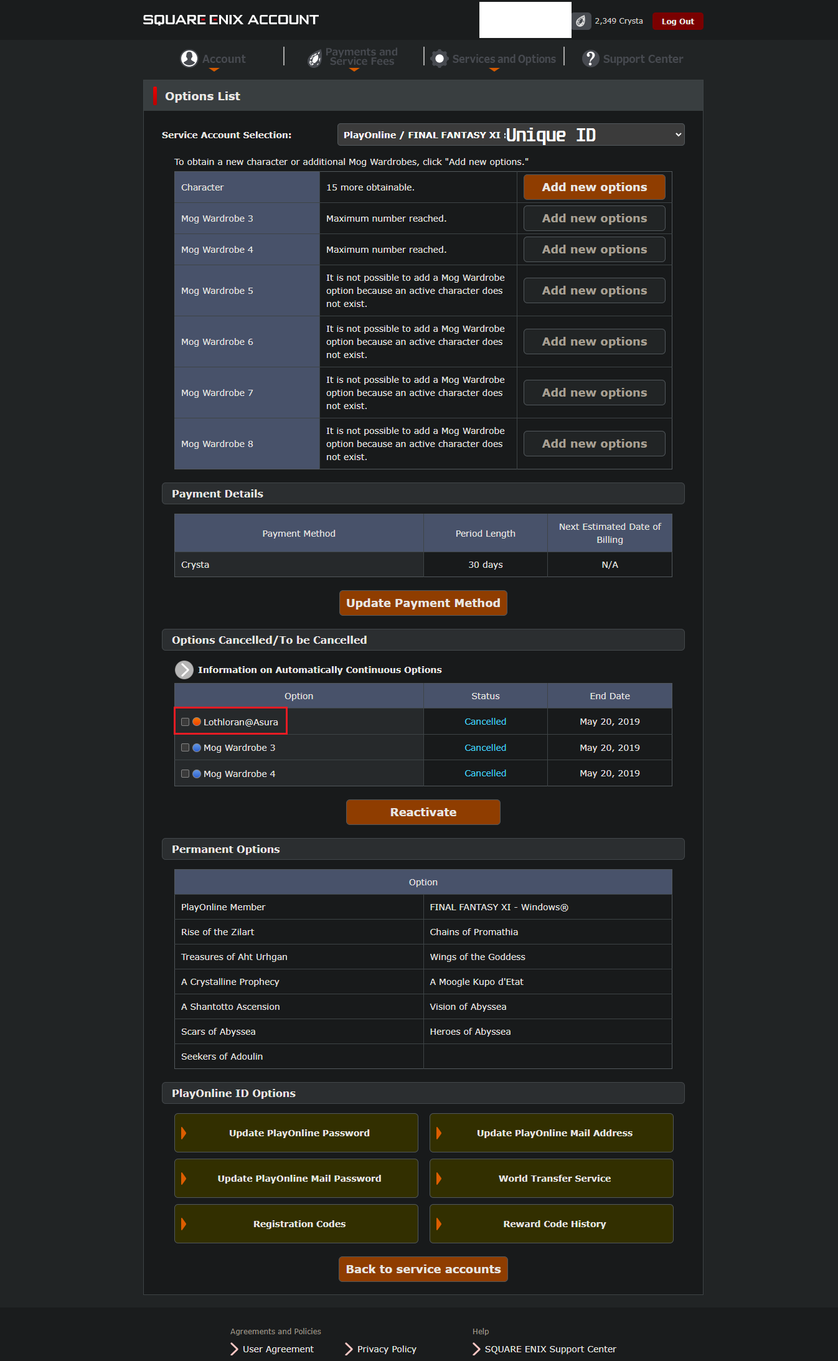The image size is (838, 1361).
Task: Click the 15 more obtainable text
Action: click(370, 187)
